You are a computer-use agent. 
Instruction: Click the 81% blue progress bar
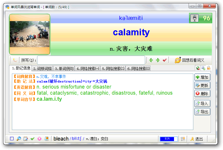[x=169, y=139]
